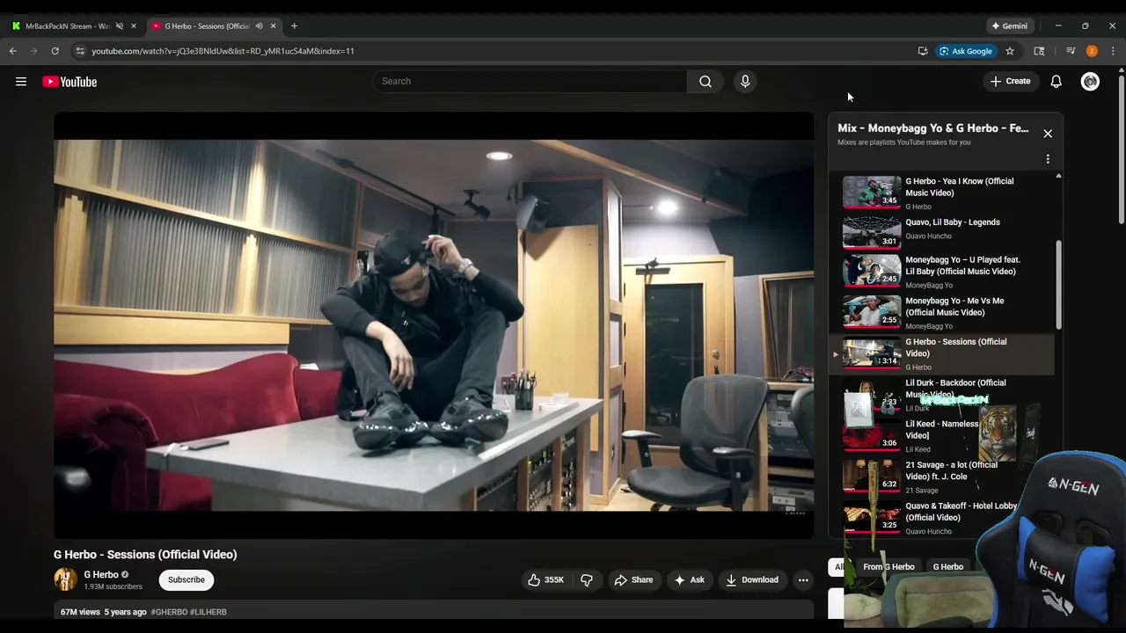
Task: Open more actions ellipsis under video
Action: [x=802, y=580]
